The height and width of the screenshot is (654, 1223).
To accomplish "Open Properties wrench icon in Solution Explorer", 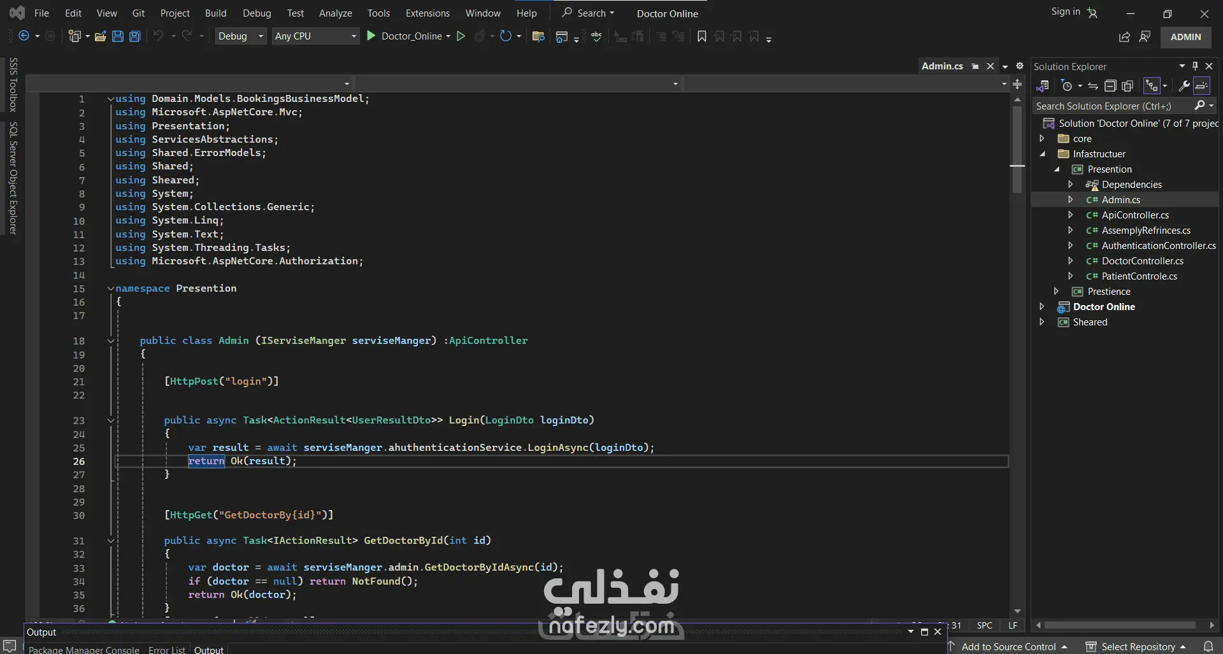I will 1184,85.
